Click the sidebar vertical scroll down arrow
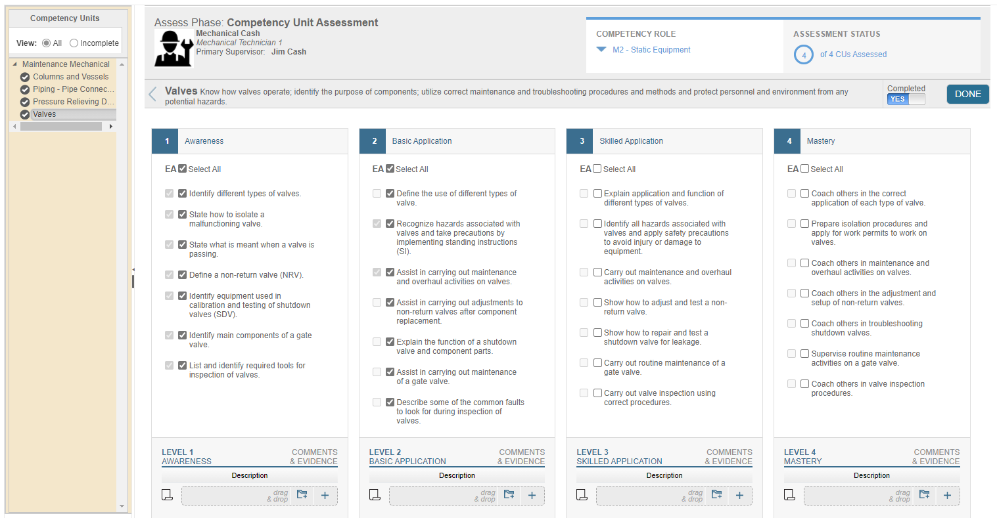 (122, 506)
